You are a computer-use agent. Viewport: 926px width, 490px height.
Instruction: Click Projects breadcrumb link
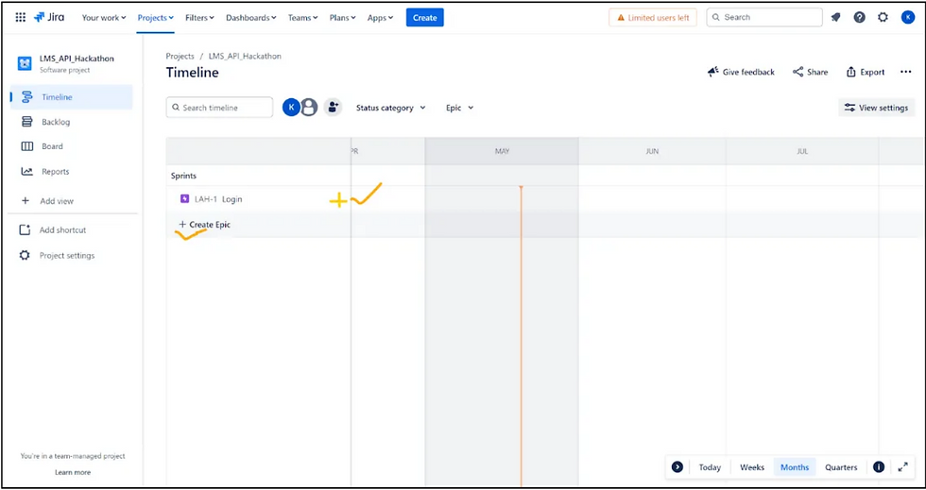(180, 56)
